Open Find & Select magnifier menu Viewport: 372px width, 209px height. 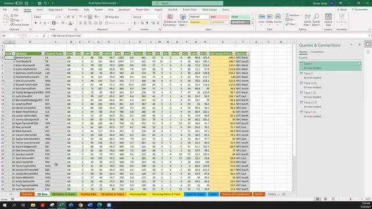tap(316, 20)
